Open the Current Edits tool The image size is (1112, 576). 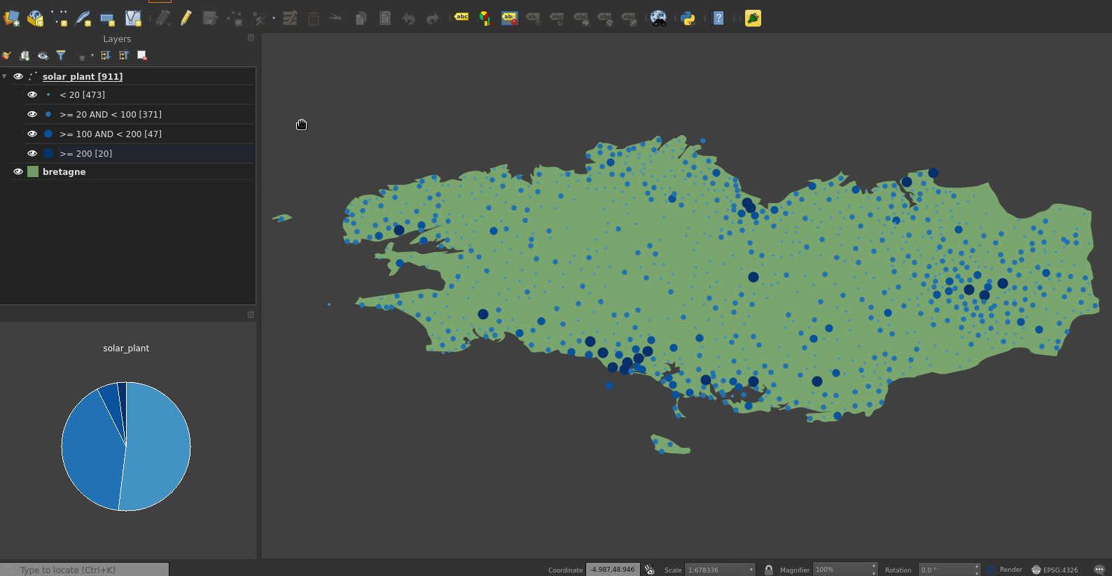[x=162, y=18]
